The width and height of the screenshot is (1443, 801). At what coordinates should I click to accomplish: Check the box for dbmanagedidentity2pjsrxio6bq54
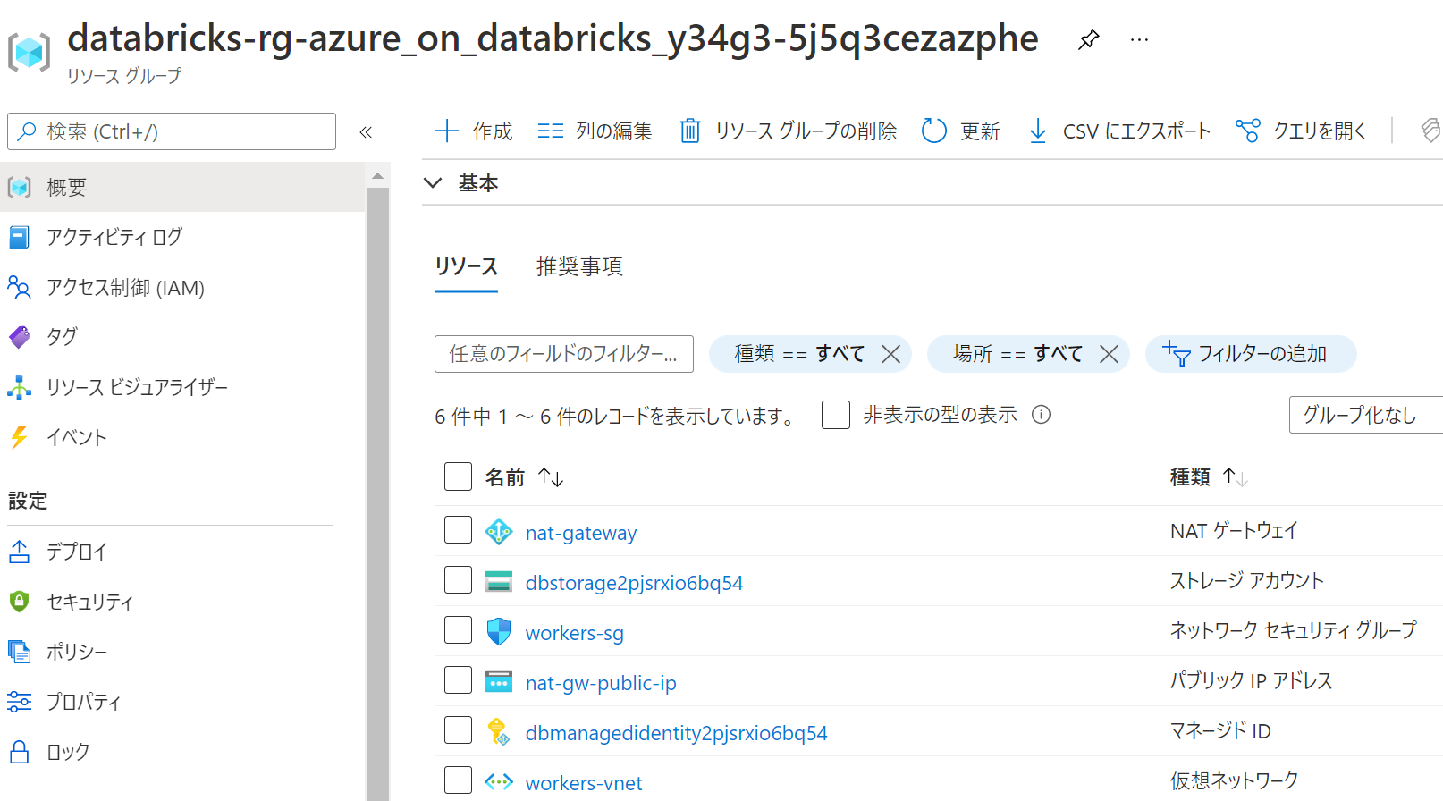coord(458,729)
